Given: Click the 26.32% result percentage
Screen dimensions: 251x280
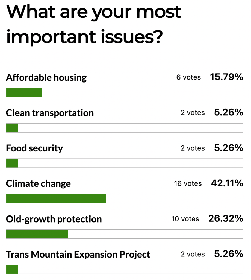Looking at the screenshot, I should click(226, 219).
